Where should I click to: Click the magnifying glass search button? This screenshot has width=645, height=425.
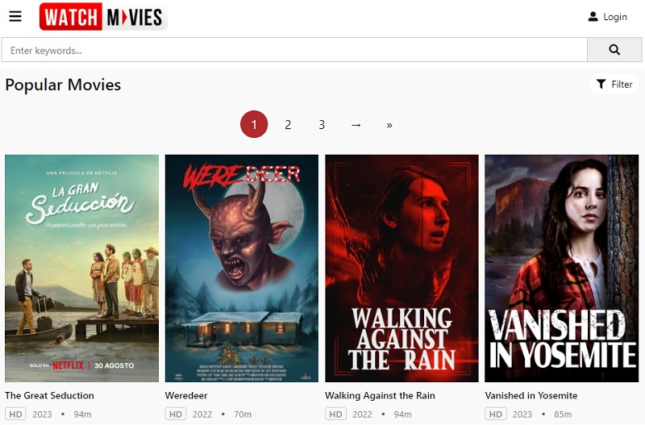[x=614, y=50]
